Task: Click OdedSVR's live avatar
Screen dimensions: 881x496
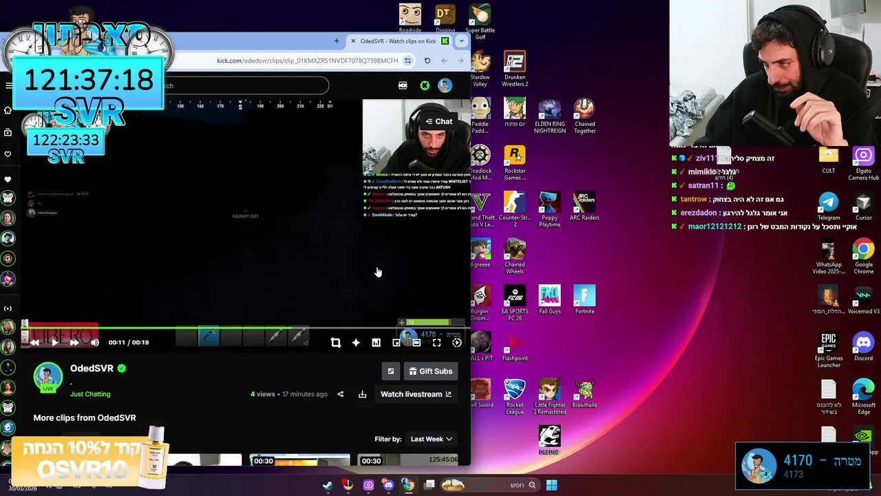Action: tap(48, 377)
